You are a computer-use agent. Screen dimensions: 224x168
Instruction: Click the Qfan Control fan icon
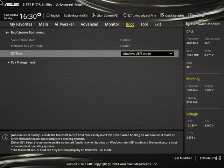tap(94, 15)
